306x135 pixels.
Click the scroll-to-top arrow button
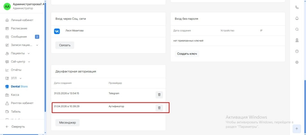pos(296,129)
